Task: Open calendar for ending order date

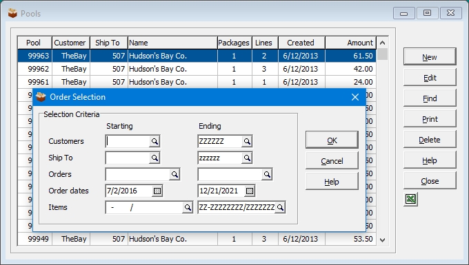Action: (x=250, y=191)
